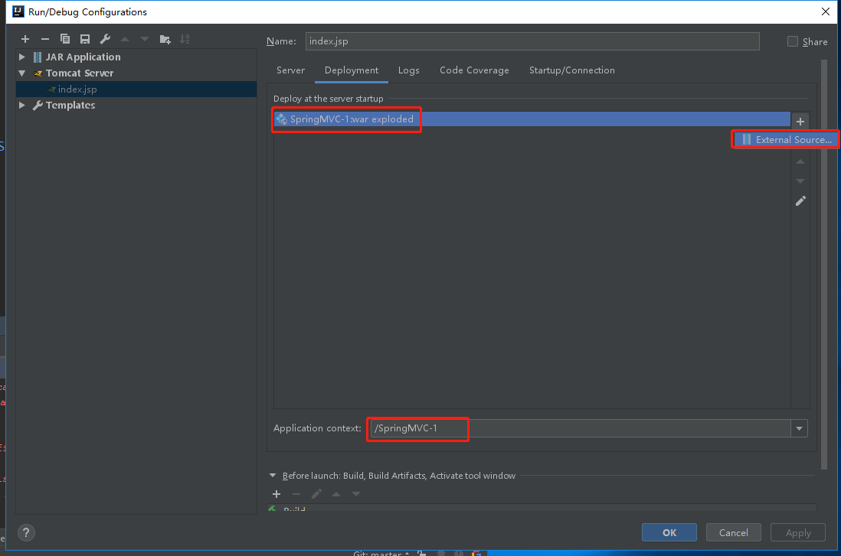This screenshot has width=841, height=556.
Task: Select index.jsp configuration in tree
Action: point(136,89)
